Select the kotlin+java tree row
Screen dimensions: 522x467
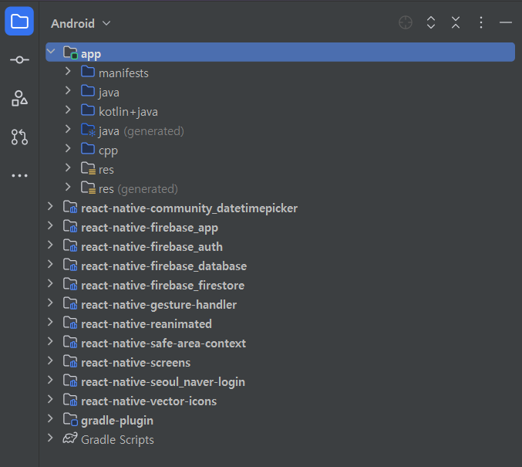click(x=280, y=112)
